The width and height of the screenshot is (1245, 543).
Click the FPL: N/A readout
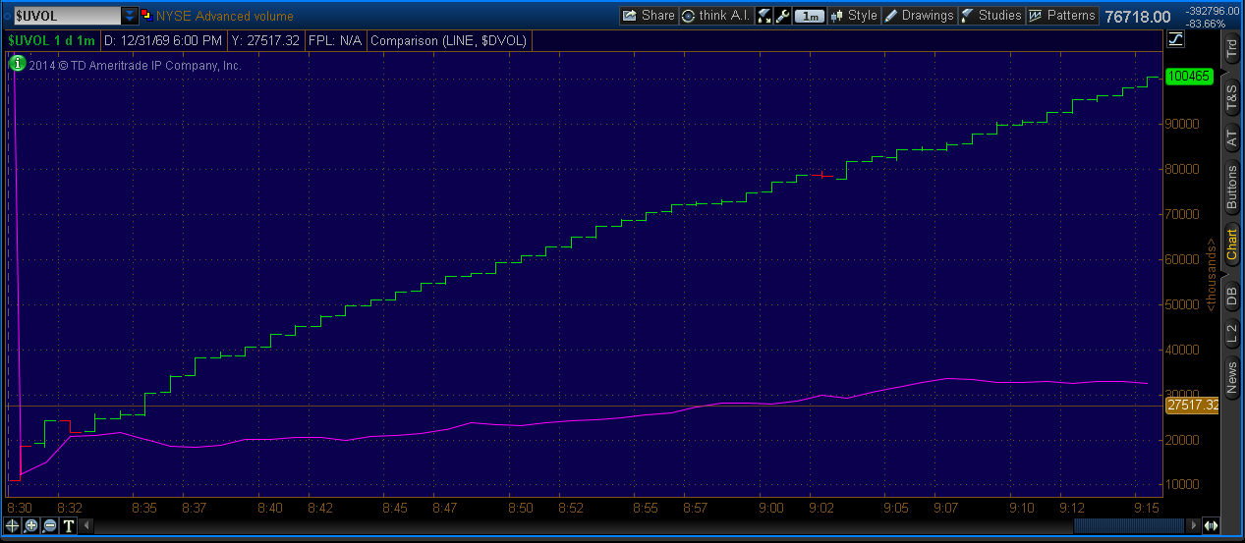pos(335,41)
